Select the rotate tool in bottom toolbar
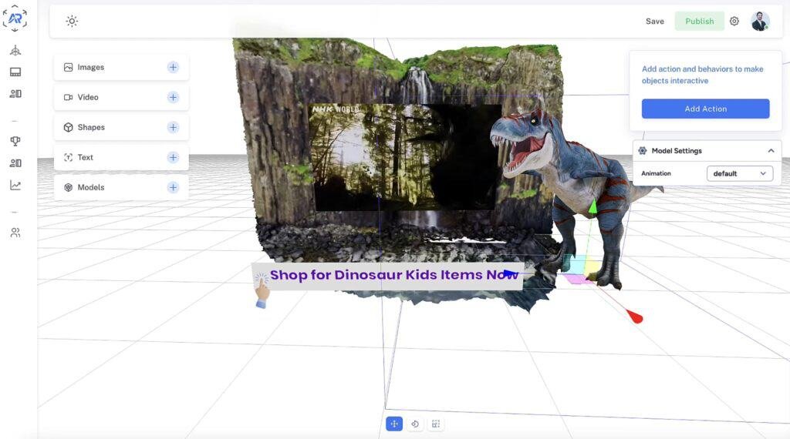 (x=415, y=424)
